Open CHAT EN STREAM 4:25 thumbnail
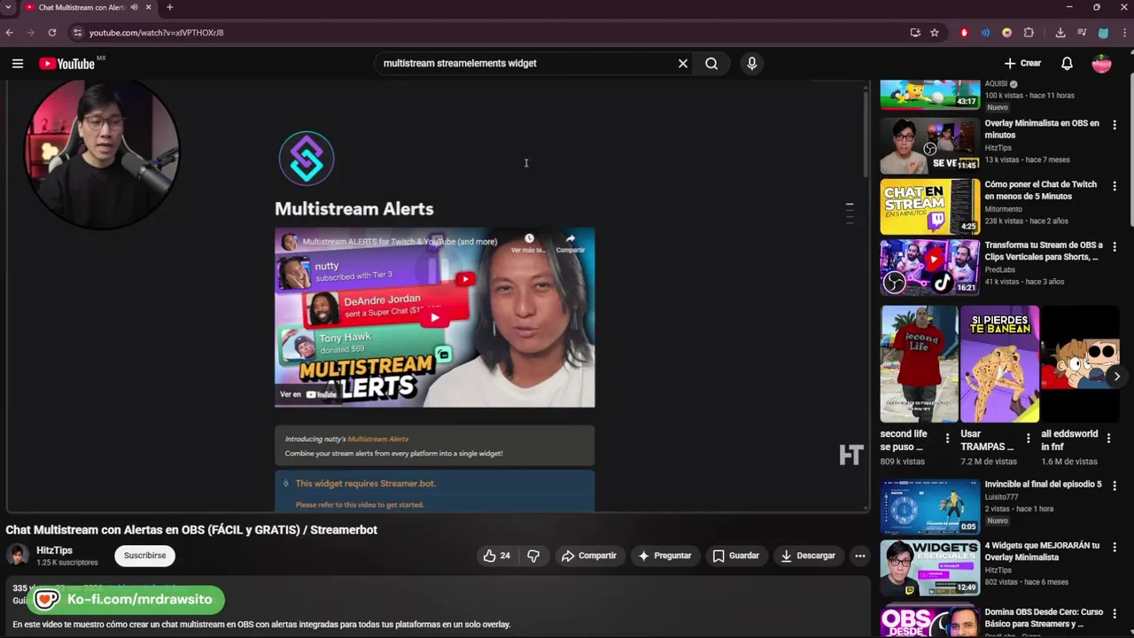Viewport: 1134px width, 638px height. point(930,206)
